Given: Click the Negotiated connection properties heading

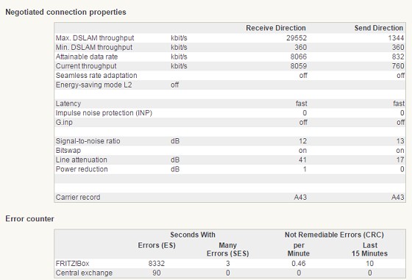Looking at the screenshot, I should [65, 12].
